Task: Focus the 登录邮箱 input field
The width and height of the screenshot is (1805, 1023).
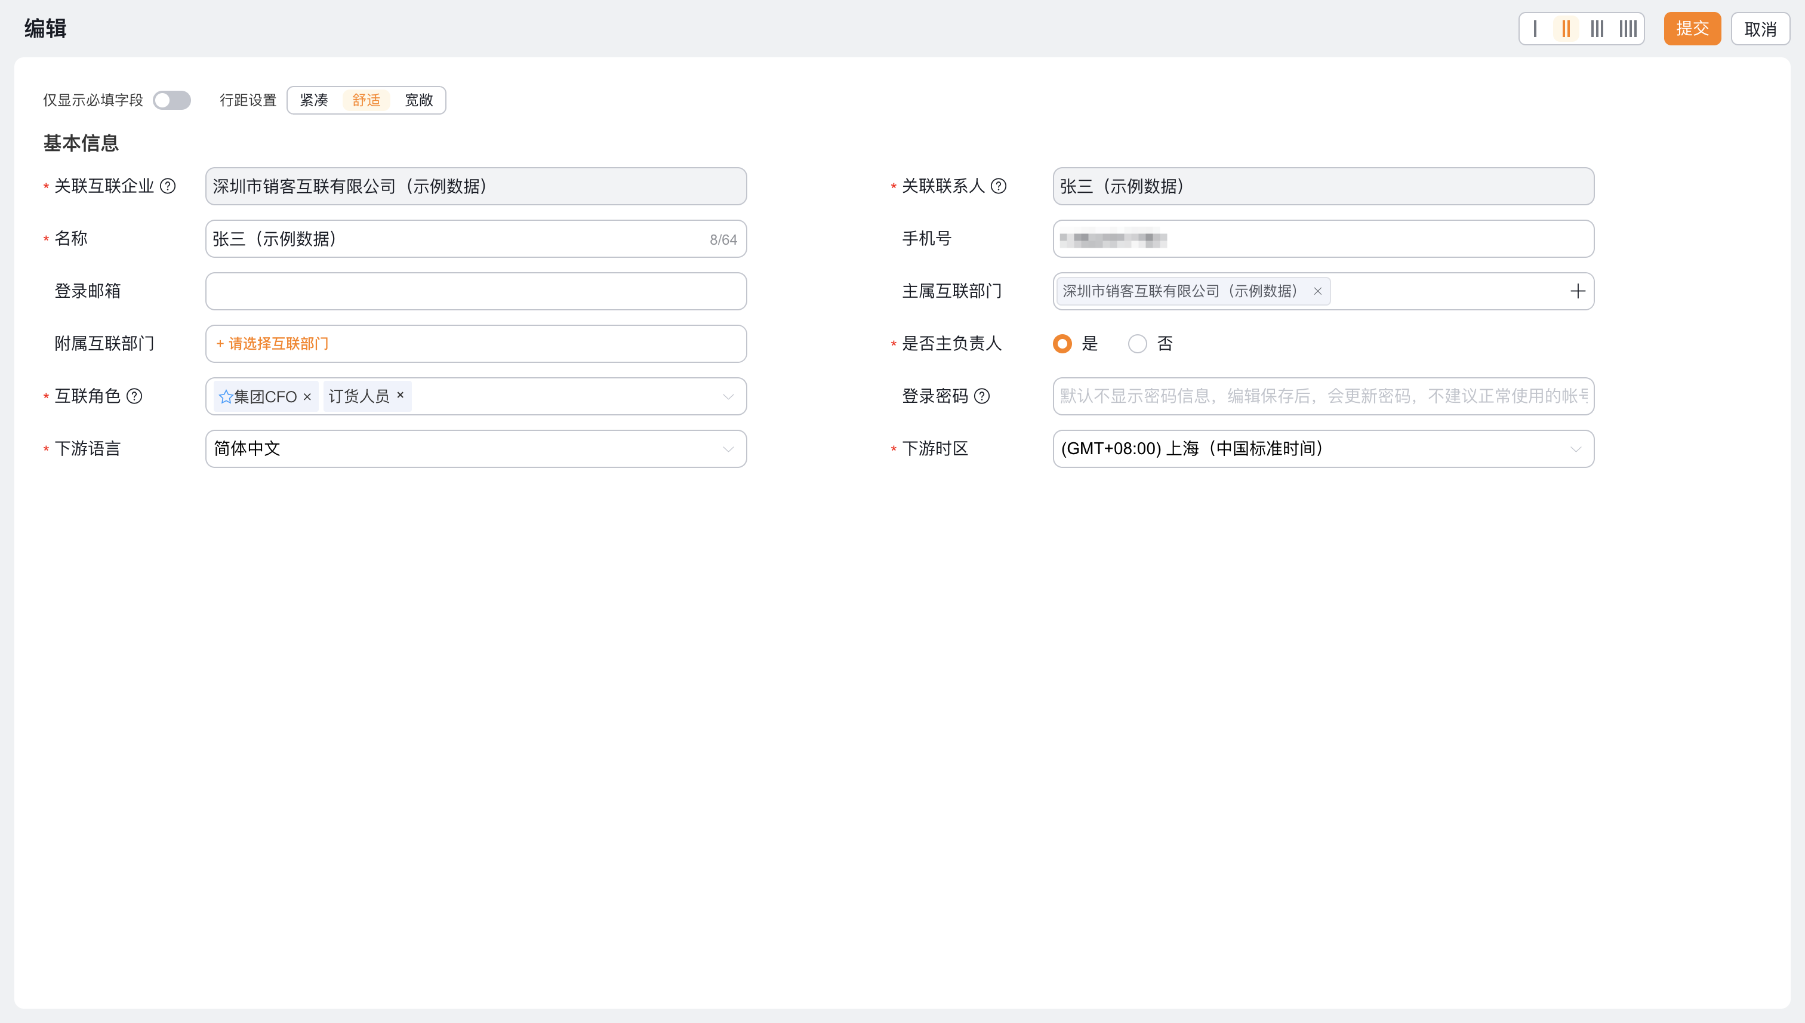Action: click(x=476, y=292)
